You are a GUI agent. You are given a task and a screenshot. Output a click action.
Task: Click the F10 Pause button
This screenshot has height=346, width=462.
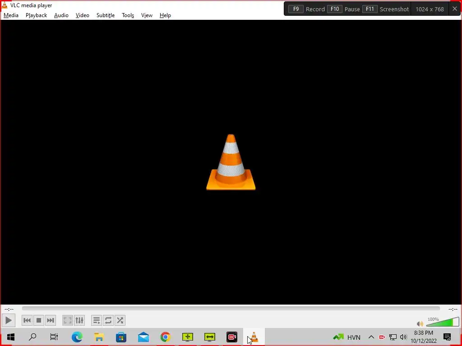[x=343, y=9]
